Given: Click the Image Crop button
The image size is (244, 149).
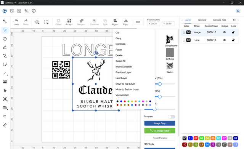Looking at the screenshot, I should 160,123.
